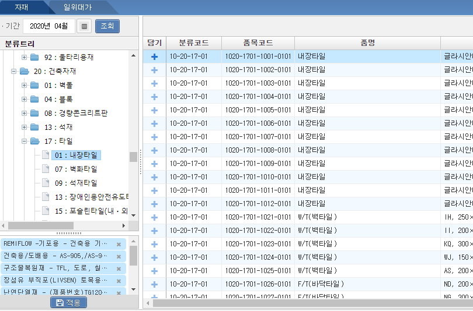Select the 20 : 건축자재 folder label
The image size is (473, 311).
pyautogui.click(x=55, y=71)
